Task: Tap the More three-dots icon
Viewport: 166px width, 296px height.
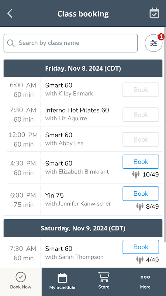Action: pos(145,277)
